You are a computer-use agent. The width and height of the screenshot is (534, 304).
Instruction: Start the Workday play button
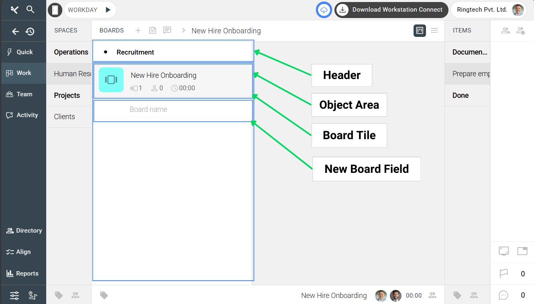tap(108, 10)
